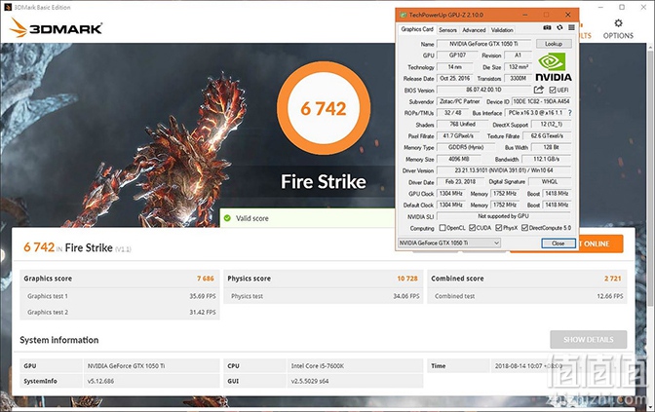Click the orange score circle 6 742

coord(324,108)
